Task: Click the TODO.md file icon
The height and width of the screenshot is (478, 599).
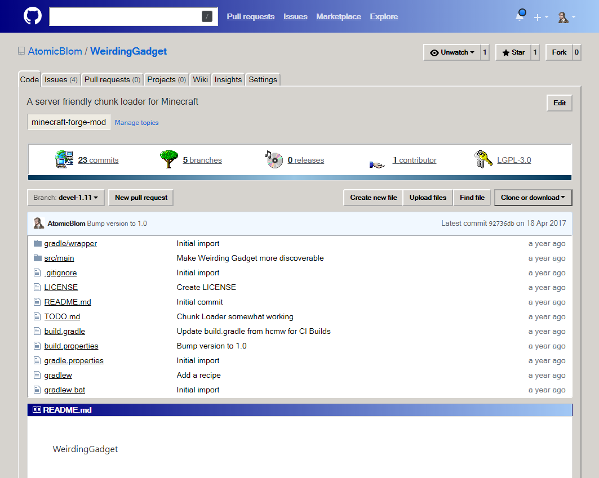Action: pyautogui.click(x=37, y=316)
